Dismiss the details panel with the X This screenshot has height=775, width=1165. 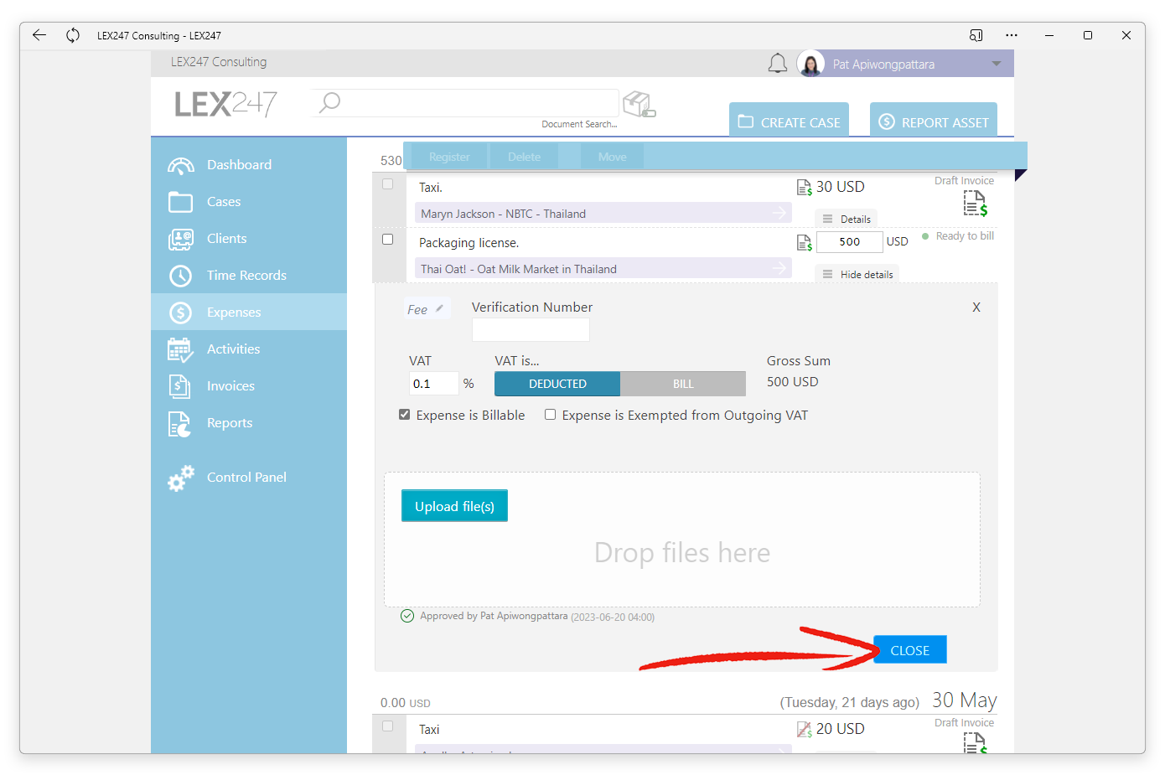pyautogui.click(x=976, y=307)
